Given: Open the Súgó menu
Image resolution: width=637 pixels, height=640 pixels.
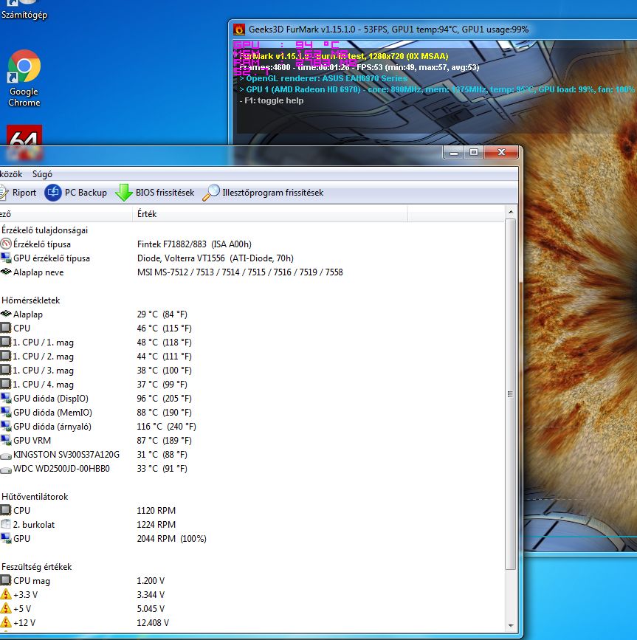Looking at the screenshot, I should pyautogui.click(x=42, y=174).
